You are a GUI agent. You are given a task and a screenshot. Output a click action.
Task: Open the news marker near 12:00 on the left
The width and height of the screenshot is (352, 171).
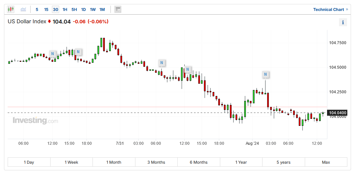(53, 53)
